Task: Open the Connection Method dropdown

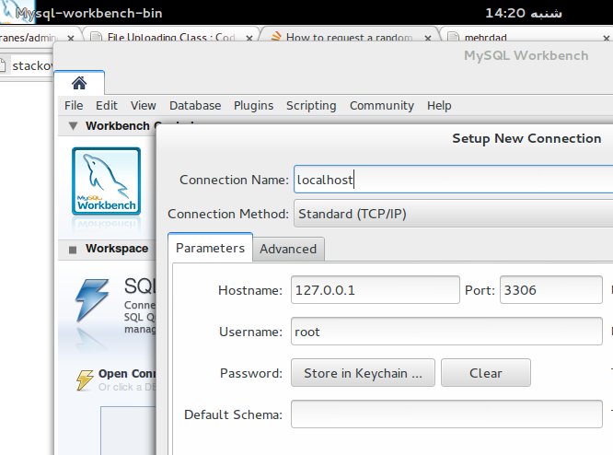Action: click(x=453, y=214)
